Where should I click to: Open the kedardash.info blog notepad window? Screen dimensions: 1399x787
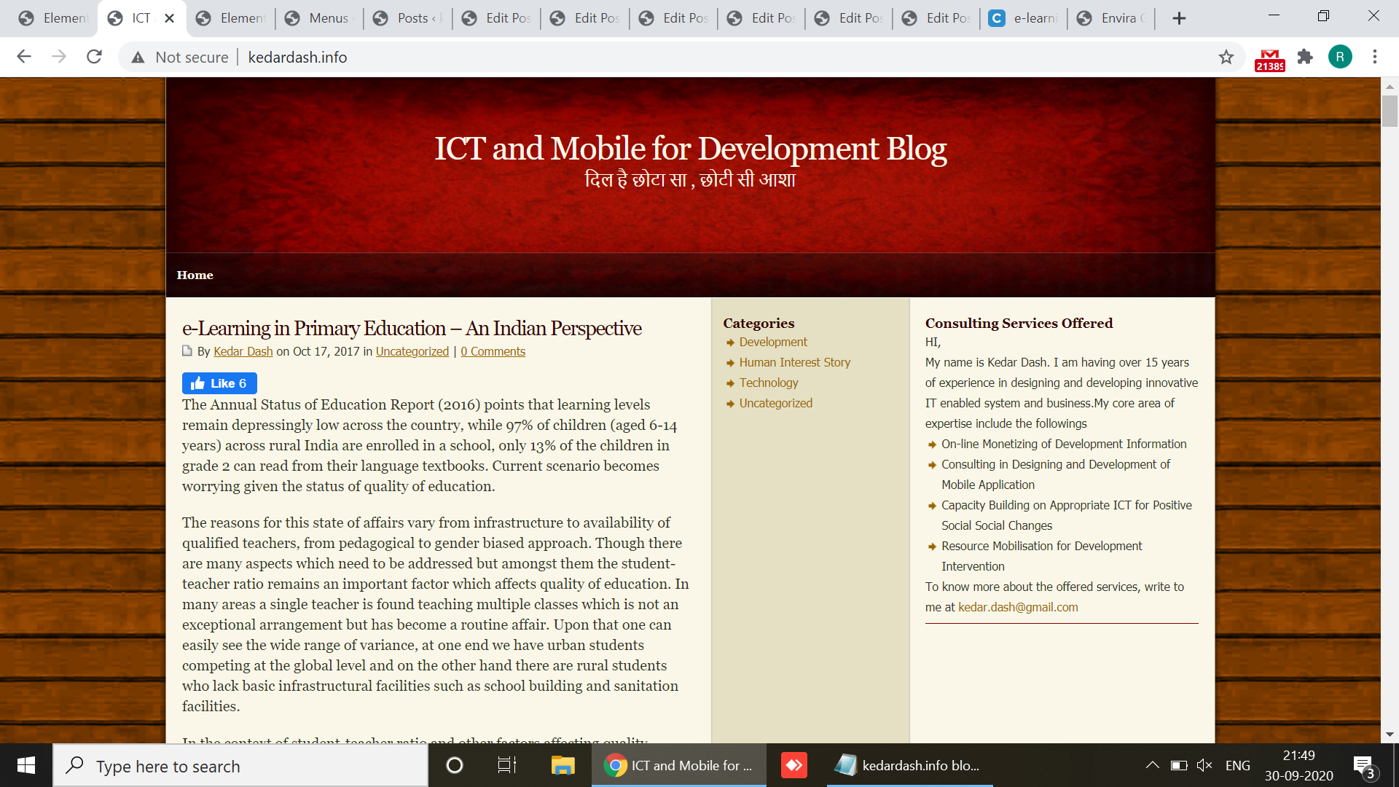click(909, 765)
